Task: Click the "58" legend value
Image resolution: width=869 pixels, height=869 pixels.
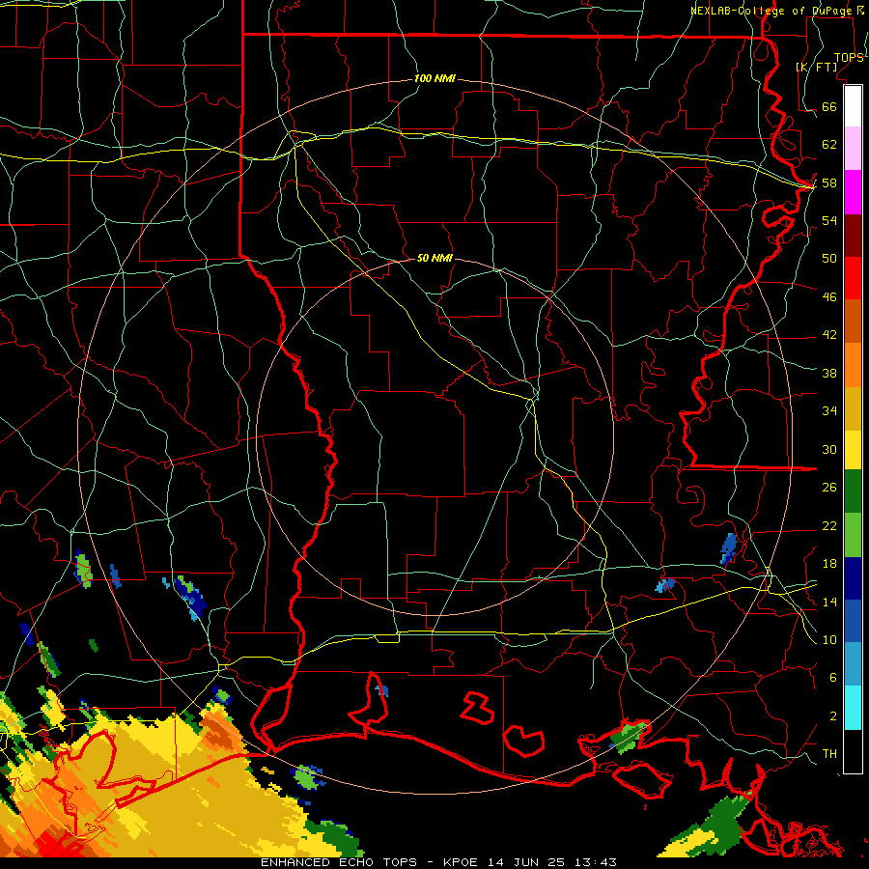Action: tap(829, 182)
